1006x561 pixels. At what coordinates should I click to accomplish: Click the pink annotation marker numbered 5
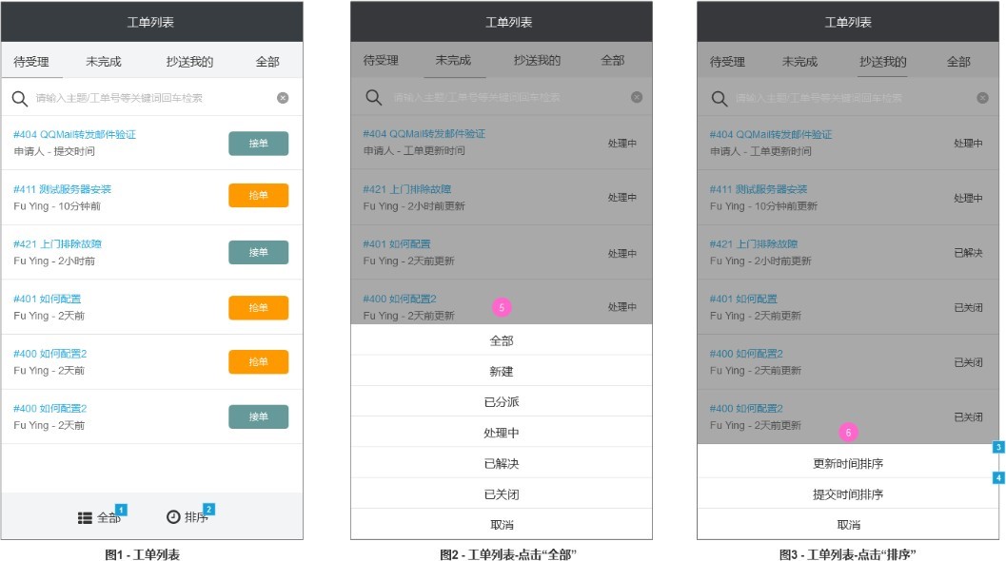[502, 307]
